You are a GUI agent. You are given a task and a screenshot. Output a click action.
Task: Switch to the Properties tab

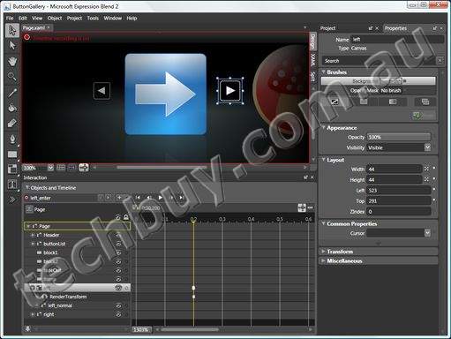395,28
